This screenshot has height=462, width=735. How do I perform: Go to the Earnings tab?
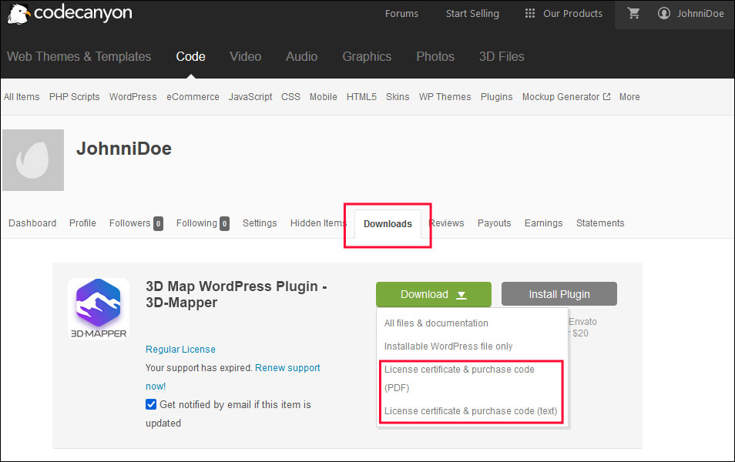pos(543,223)
